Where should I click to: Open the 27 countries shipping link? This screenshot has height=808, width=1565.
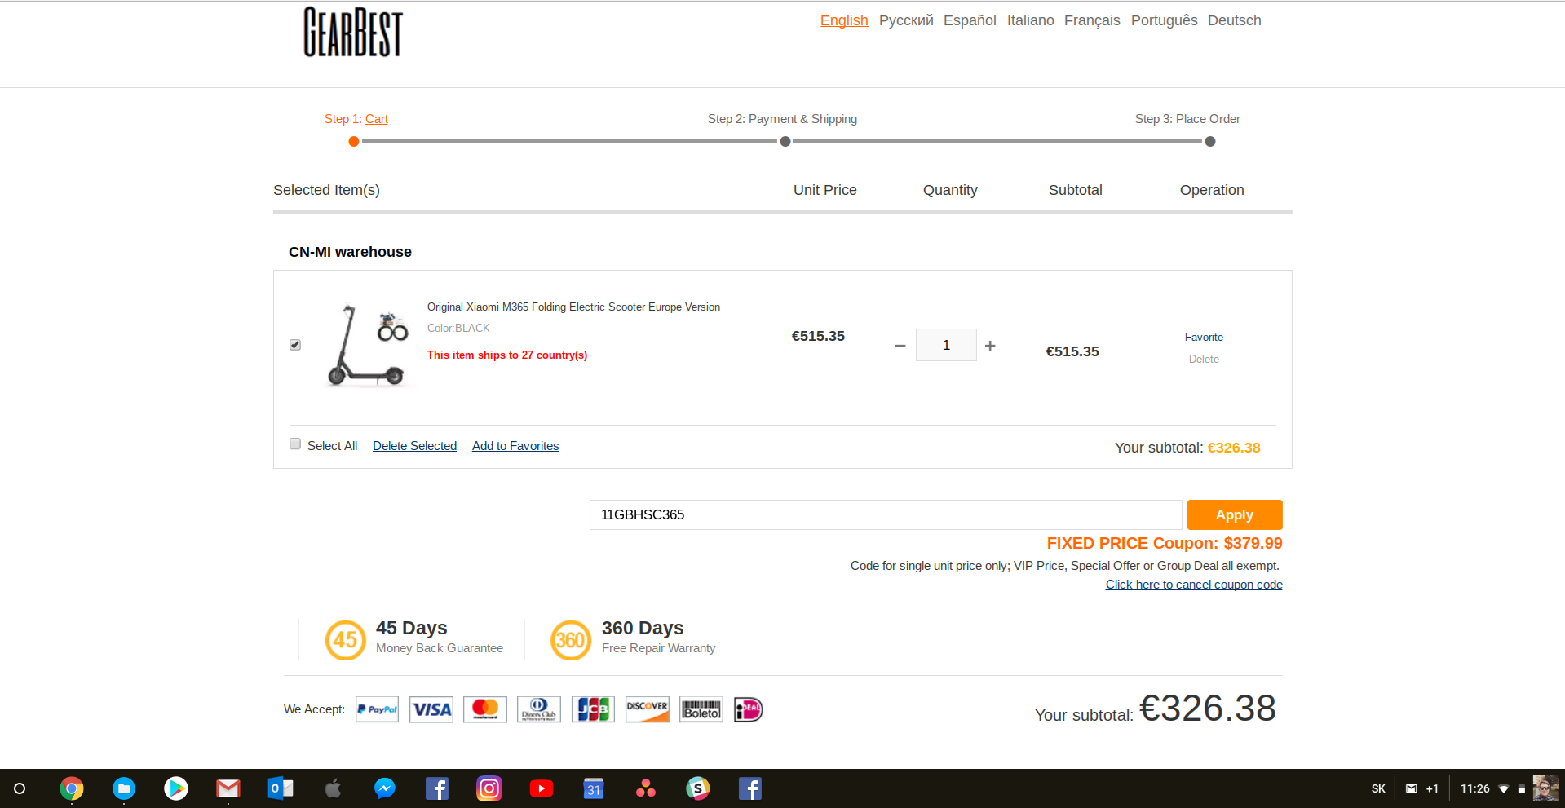pos(528,355)
